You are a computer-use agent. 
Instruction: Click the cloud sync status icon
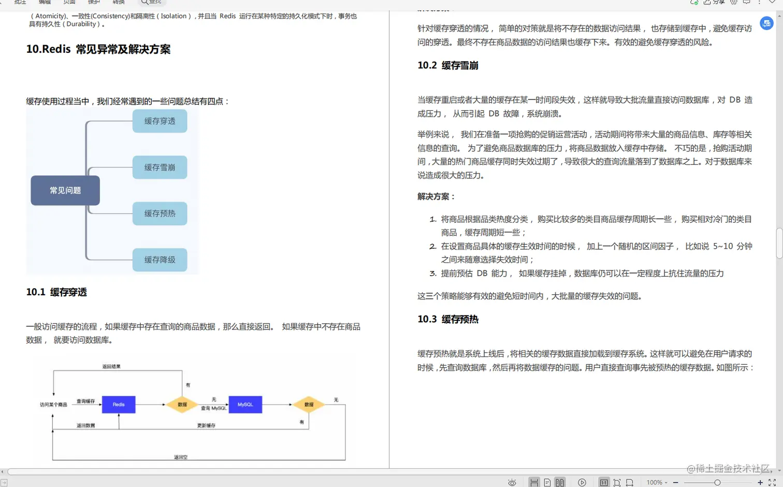694,2
